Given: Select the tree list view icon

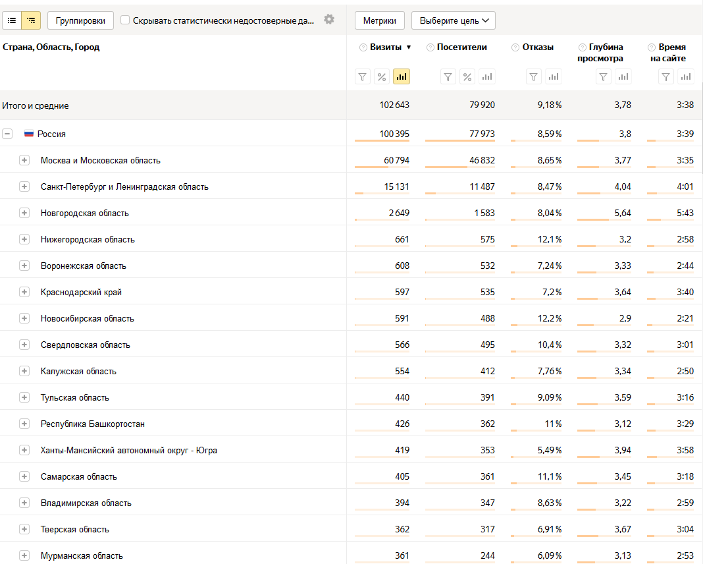Looking at the screenshot, I should tap(30, 20).
